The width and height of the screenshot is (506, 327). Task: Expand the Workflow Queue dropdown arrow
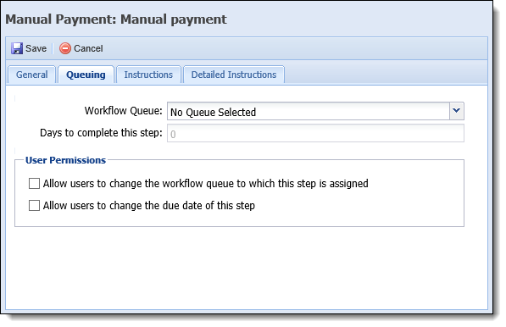(x=457, y=111)
